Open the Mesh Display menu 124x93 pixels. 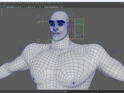coord(27,3)
